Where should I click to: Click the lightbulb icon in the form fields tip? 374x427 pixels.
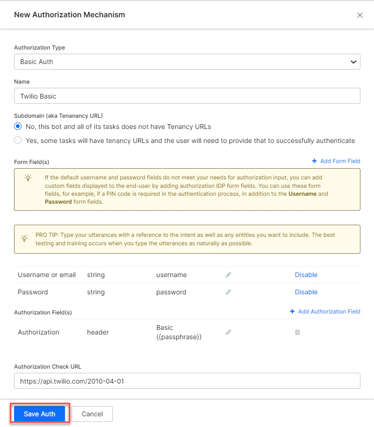27,178
